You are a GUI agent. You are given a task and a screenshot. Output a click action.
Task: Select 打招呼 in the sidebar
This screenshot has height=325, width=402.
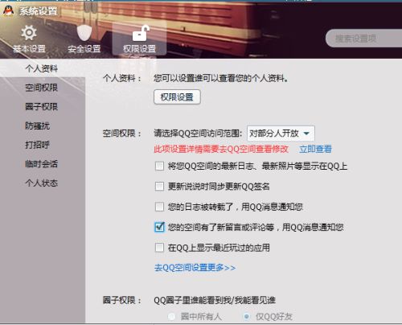38,145
